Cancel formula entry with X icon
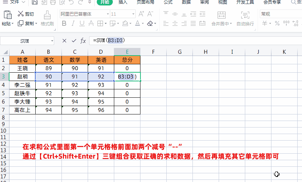This screenshot has width=302, height=182. click(x=64, y=41)
